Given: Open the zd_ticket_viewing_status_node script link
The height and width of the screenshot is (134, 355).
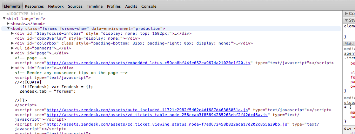Looking at the screenshot, I should point(167,125).
